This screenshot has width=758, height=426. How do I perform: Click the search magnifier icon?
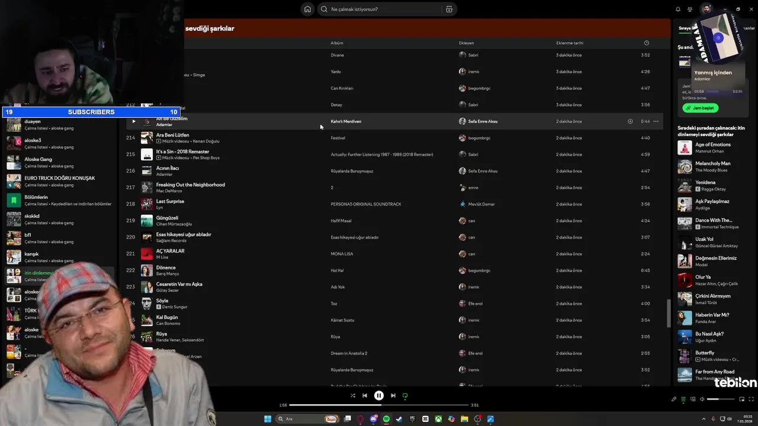click(x=324, y=9)
